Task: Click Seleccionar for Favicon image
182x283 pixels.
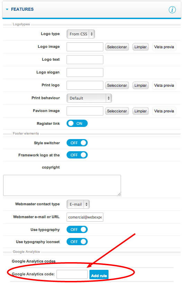Action: (117, 111)
